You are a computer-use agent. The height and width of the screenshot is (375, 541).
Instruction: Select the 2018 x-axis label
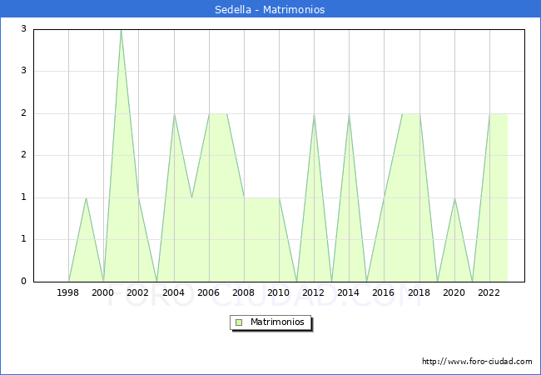click(419, 292)
